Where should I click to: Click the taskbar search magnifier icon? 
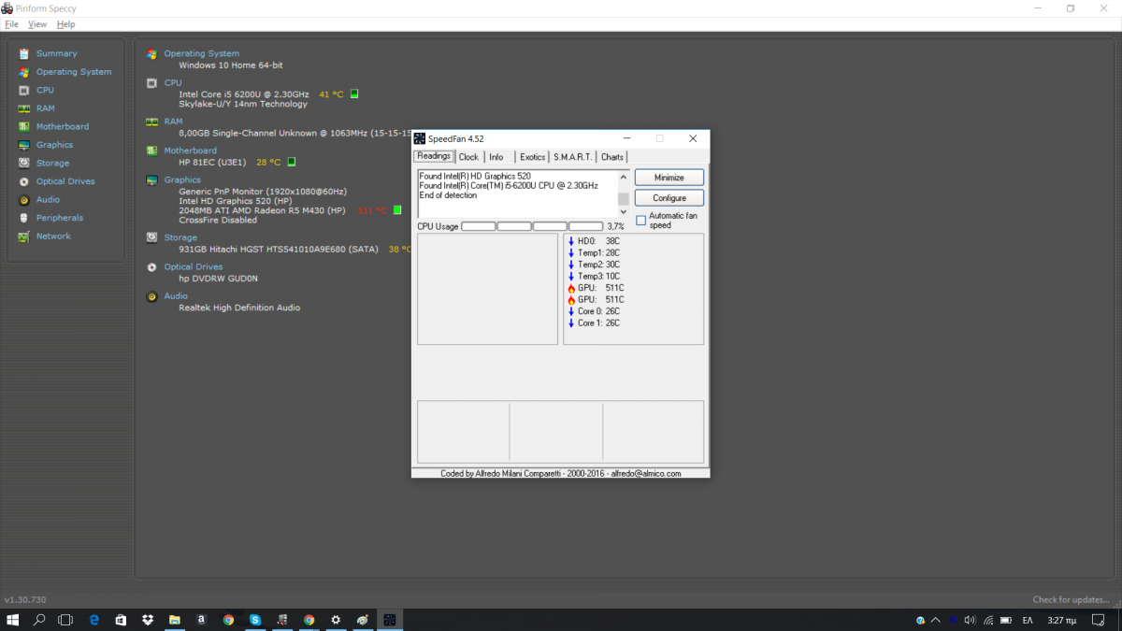(x=39, y=620)
